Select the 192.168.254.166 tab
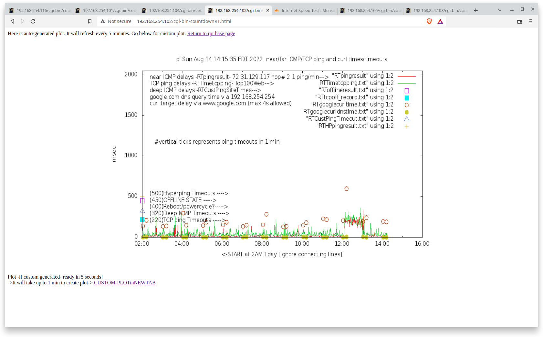 pyautogui.click(x=371, y=10)
